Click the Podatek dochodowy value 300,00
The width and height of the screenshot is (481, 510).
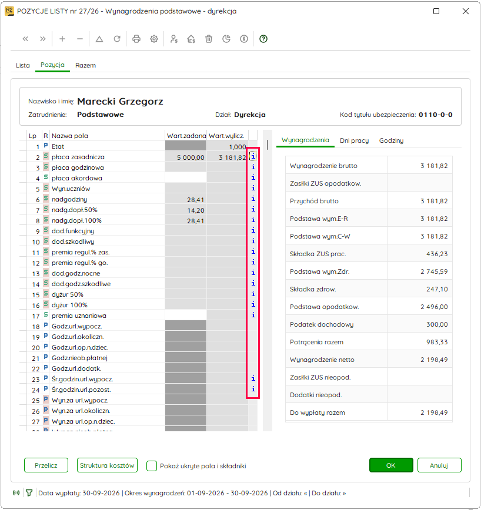point(437,324)
